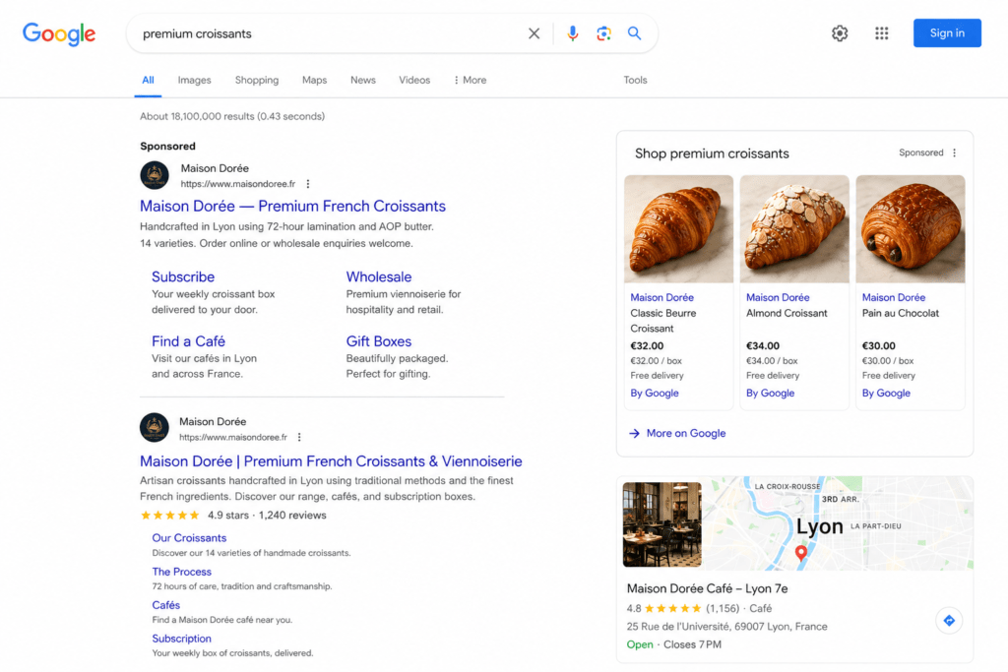Click €30.00 price of Pain au Chocolat
Viewport: 1008px width, 672px height.
pos(878,345)
